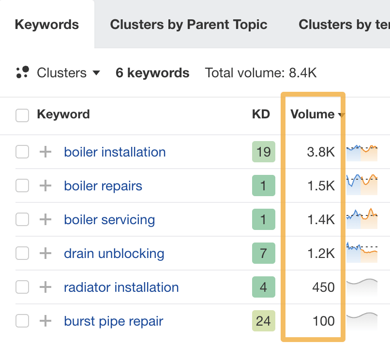Viewport: 390px width, 343px height.
Task: Select the header checkbox above keyword list
Action: coord(22,114)
